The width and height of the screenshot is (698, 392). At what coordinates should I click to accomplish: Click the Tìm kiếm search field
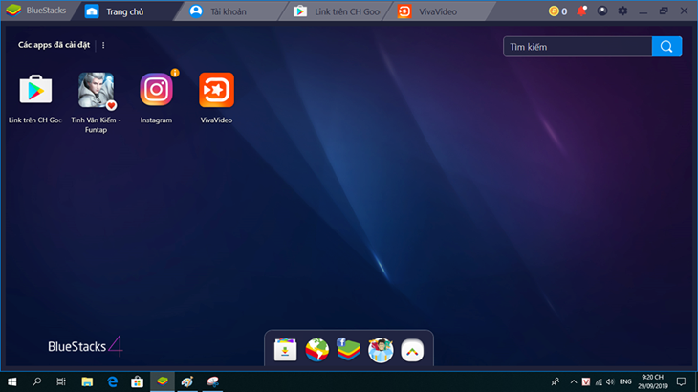coord(578,47)
